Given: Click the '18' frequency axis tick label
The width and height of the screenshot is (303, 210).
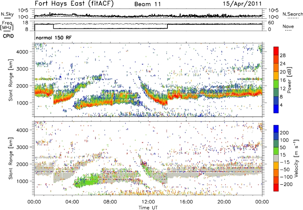Looking at the screenshot, I should 25,23.
